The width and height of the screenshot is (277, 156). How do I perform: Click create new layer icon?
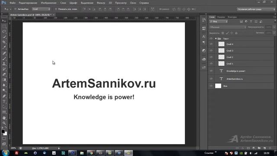click(264, 148)
